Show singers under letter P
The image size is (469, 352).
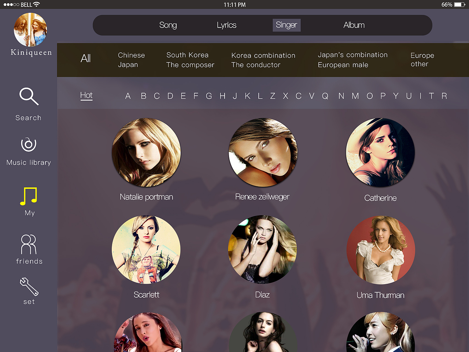click(x=383, y=96)
